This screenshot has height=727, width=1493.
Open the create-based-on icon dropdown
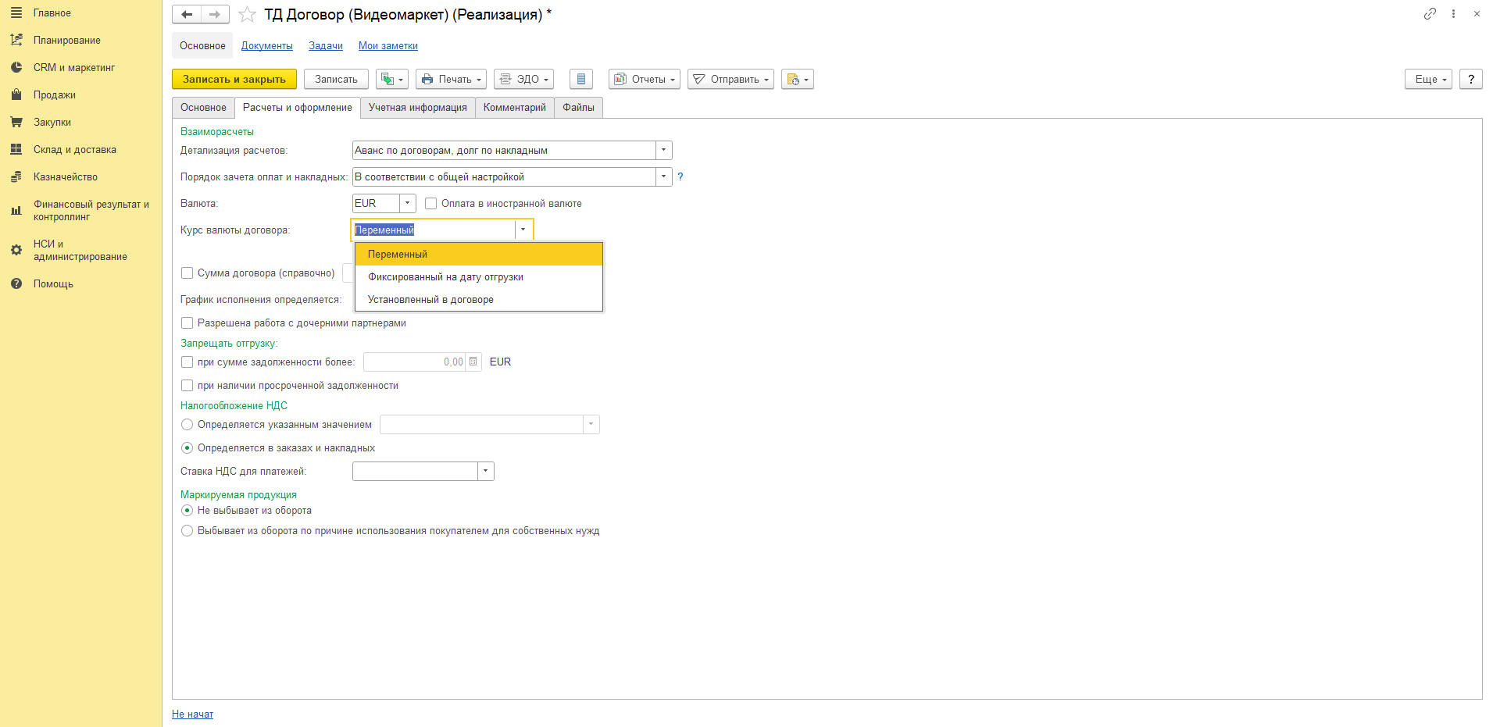(x=392, y=79)
